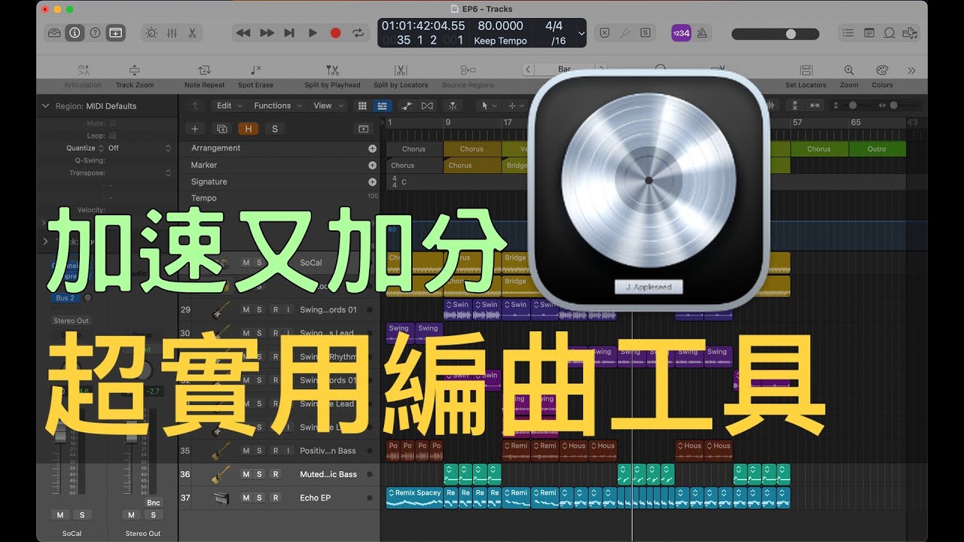Click Split by Locators tool
This screenshot has width=964, height=542.
pyautogui.click(x=400, y=70)
